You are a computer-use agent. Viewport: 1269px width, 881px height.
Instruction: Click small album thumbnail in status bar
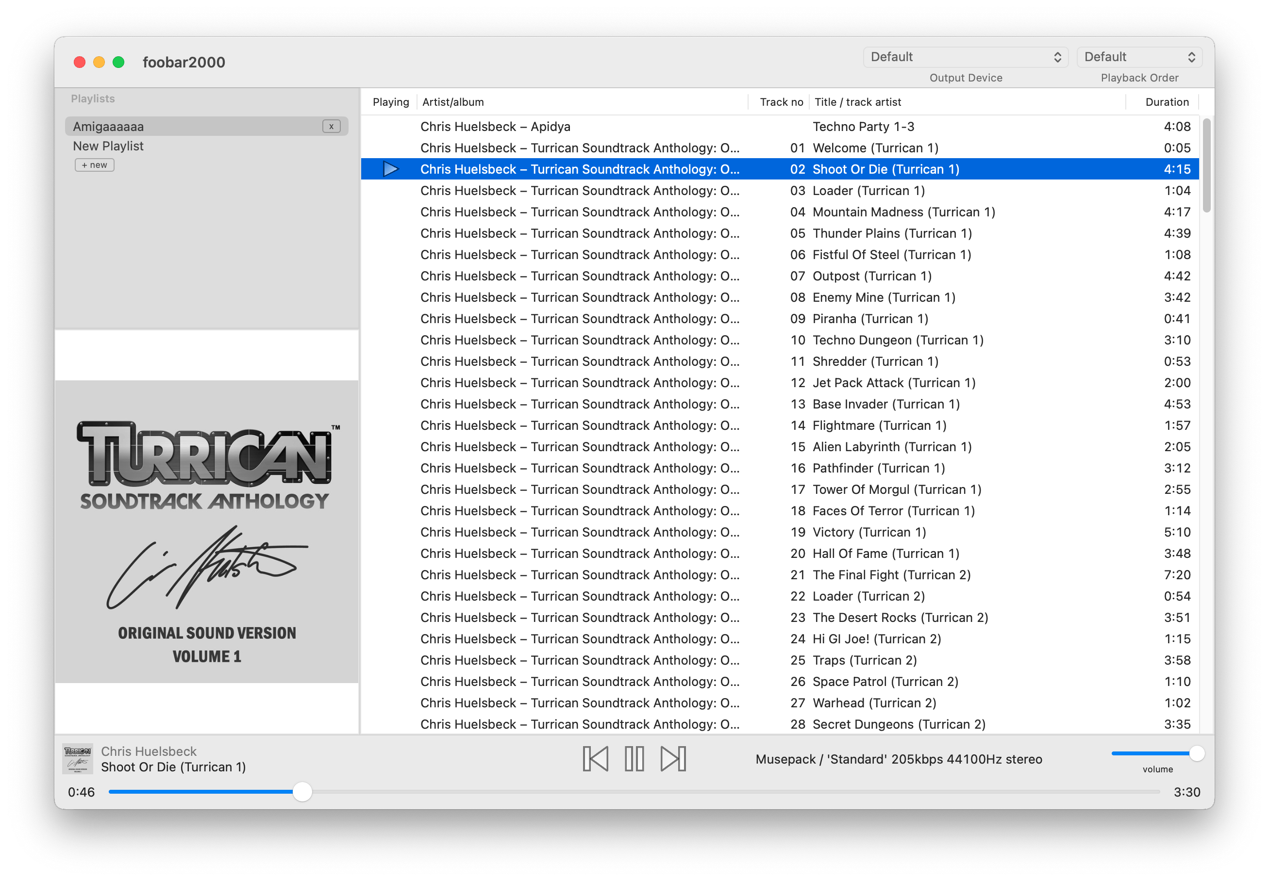(x=77, y=759)
